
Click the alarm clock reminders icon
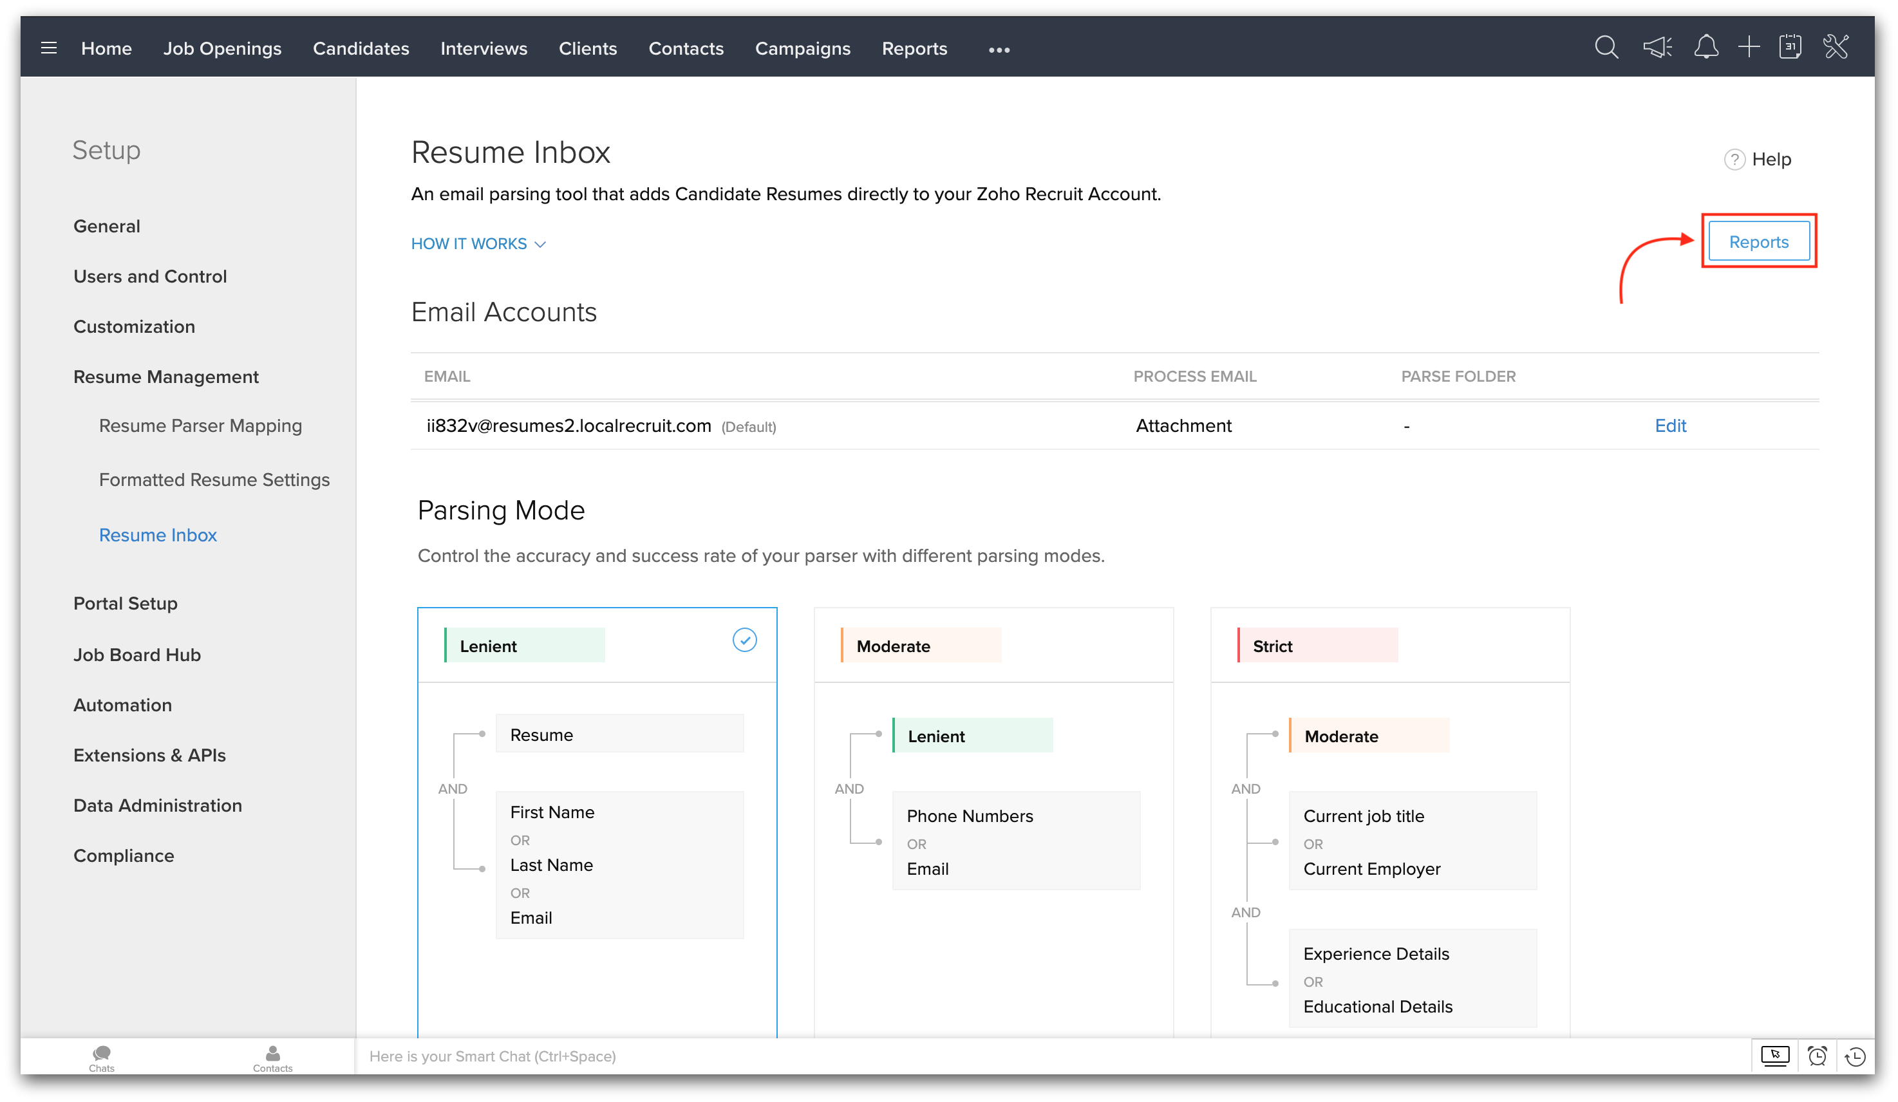(x=1818, y=1056)
